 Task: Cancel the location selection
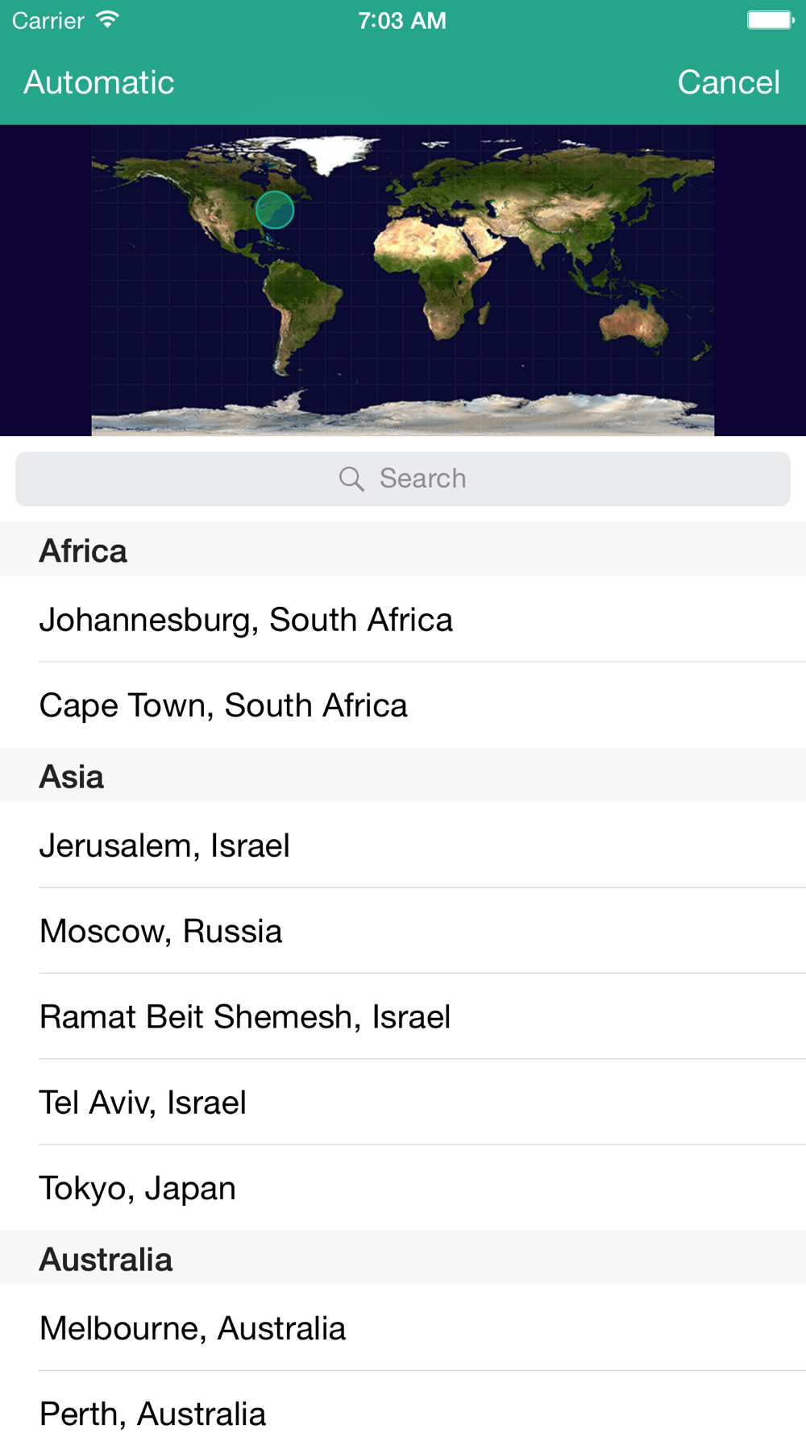click(729, 82)
